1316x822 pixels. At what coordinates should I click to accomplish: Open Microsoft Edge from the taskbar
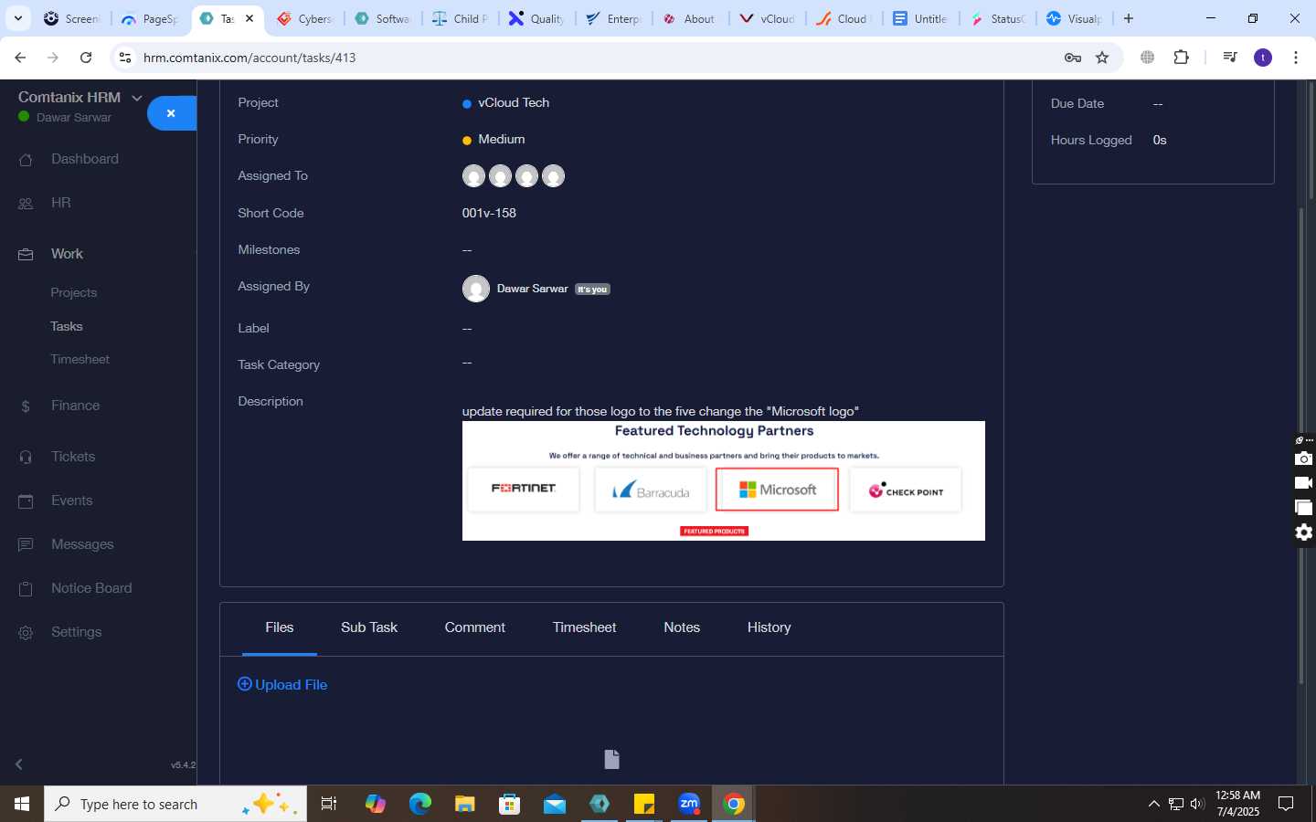420,804
